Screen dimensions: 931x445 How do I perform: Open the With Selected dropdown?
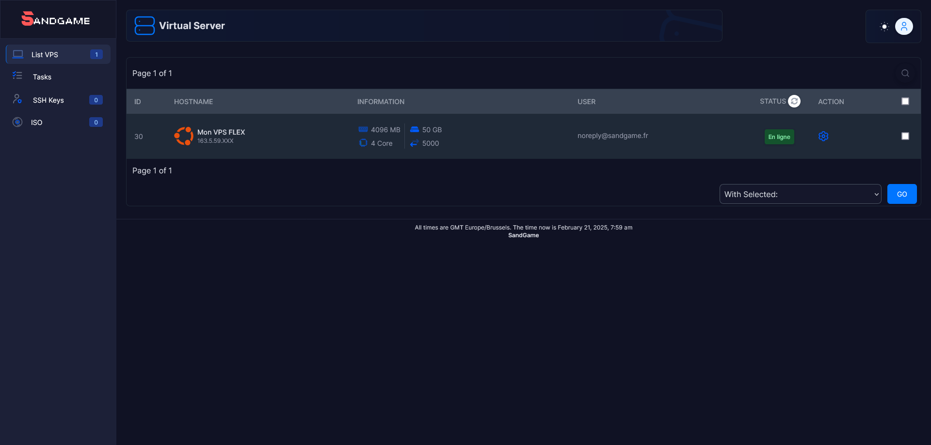[800, 194]
